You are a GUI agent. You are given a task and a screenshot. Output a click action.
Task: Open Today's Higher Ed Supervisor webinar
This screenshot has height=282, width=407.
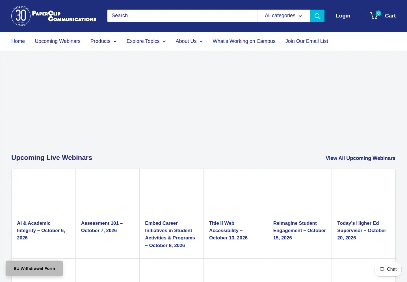(x=361, y=230)
